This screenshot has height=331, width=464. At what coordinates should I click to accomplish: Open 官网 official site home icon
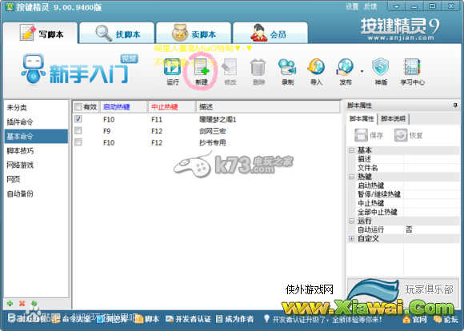(x=415, y=320)
